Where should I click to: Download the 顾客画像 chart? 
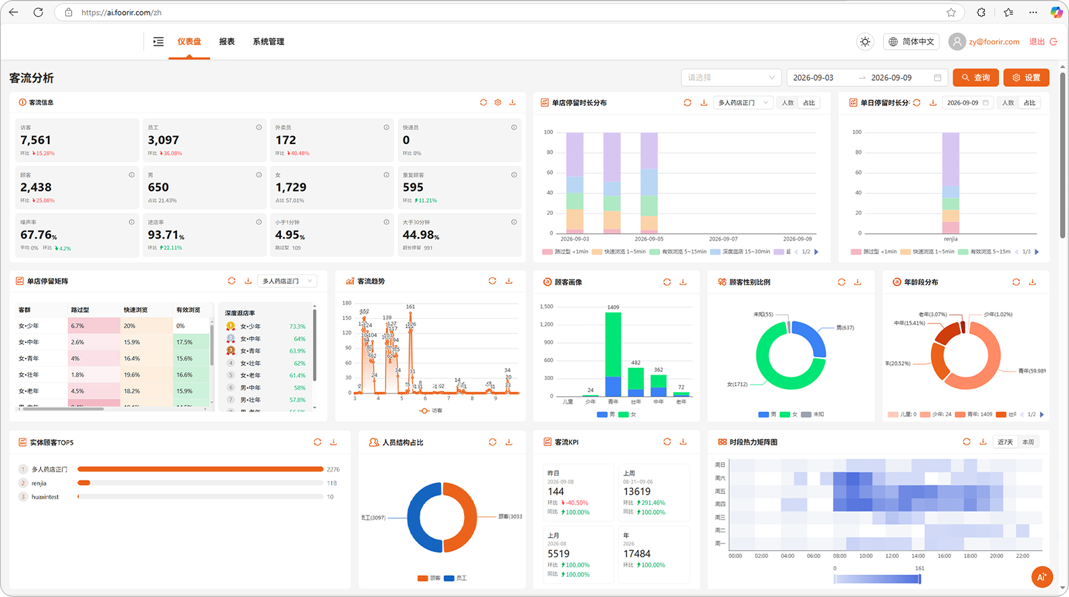point(683,282)
